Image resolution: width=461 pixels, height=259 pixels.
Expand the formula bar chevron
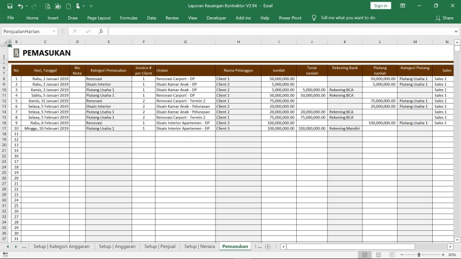pyautogui.click(x=456, y=32)
